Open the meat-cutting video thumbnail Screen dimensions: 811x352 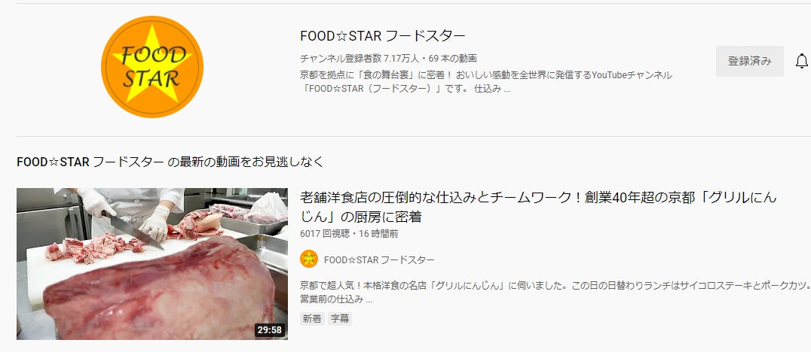point(152,264)
